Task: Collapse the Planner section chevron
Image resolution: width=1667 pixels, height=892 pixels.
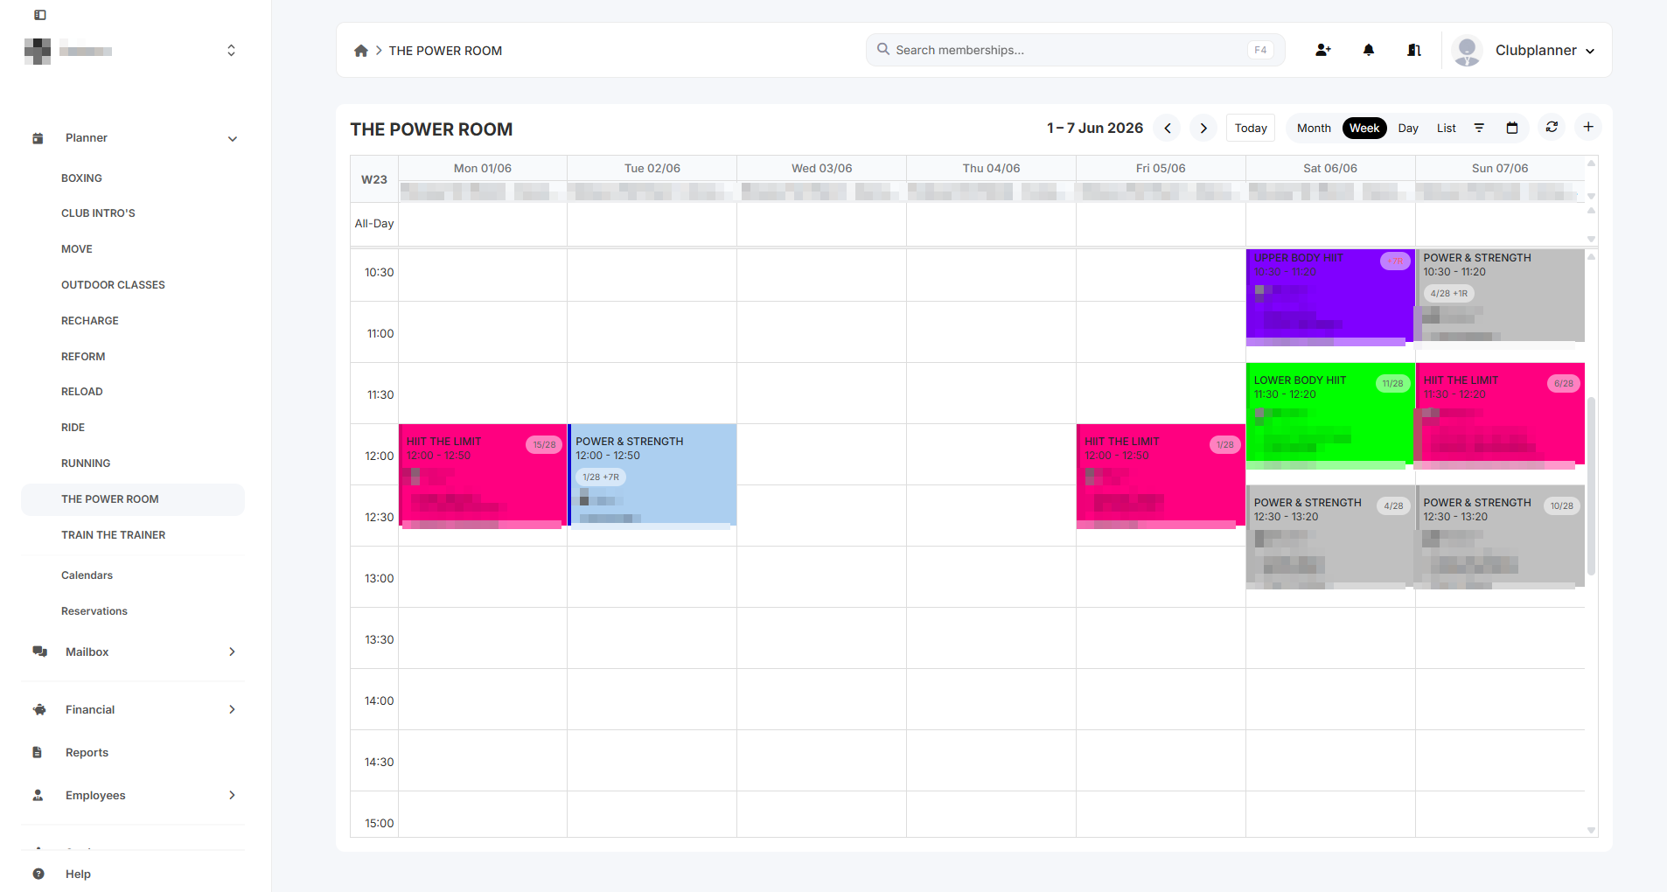Action: 233,138
